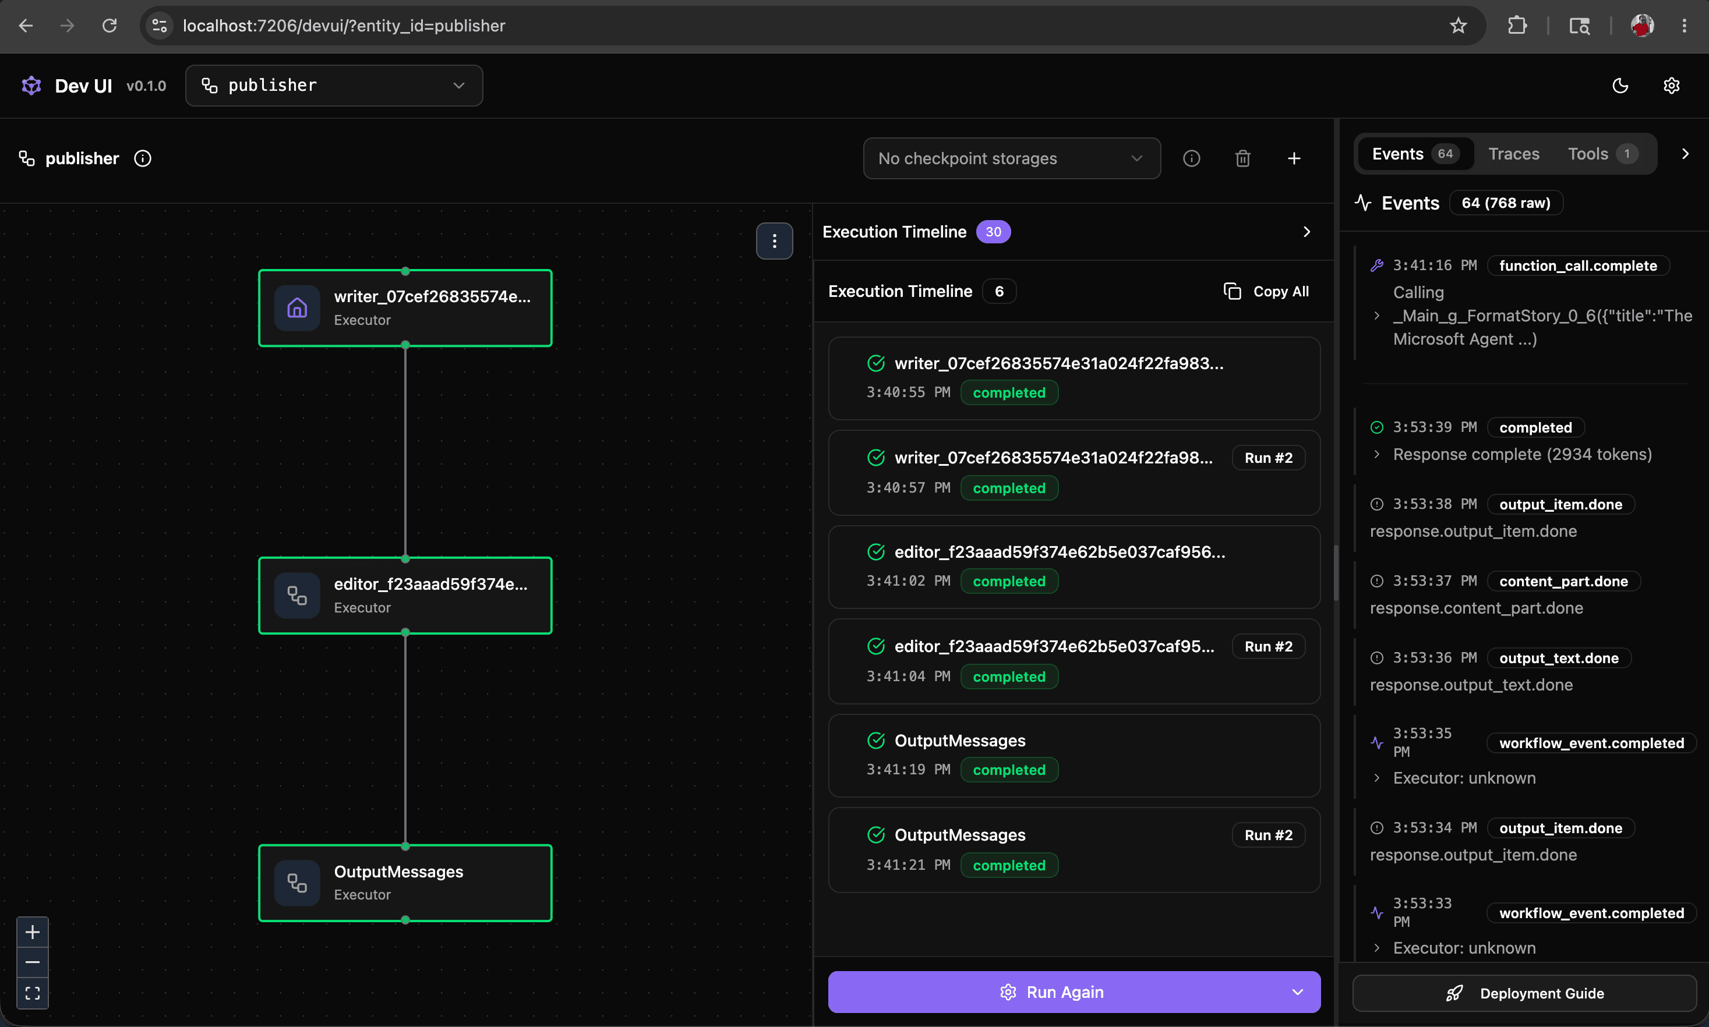The height and width of the screenshot is (1027, 1709).
Task: Open the three-dot graph options menu
Action: 774,241
